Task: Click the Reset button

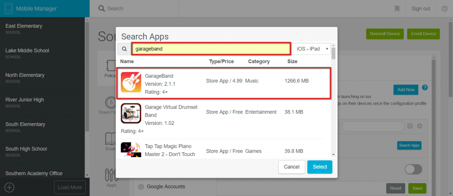Action: (x=395, y=188)
